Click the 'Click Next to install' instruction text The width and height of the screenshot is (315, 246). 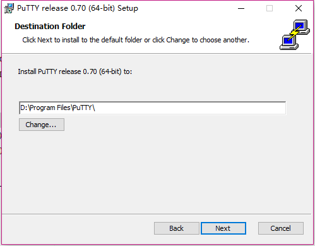(x=136, y=40)
